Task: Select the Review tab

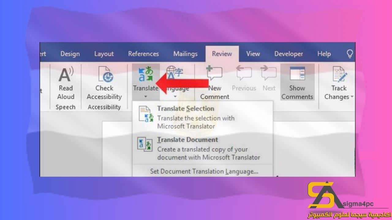Action: (x=222, y=54)
